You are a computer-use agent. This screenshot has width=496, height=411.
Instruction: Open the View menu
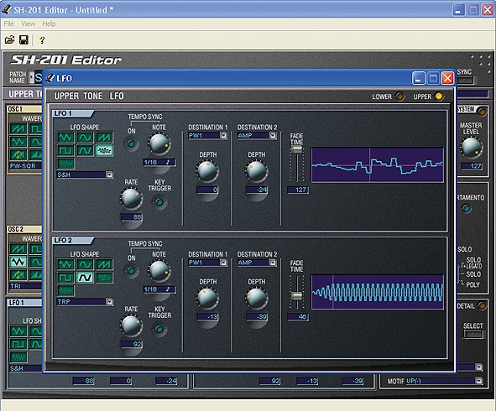29,23
